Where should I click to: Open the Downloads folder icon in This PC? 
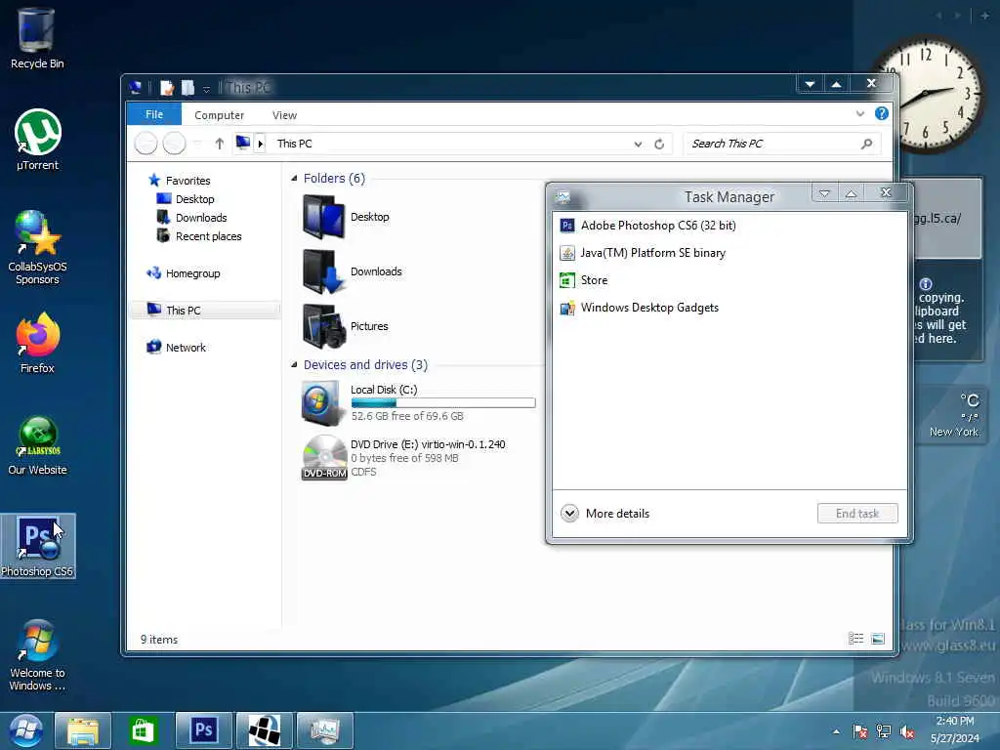(x=323, y=271)
